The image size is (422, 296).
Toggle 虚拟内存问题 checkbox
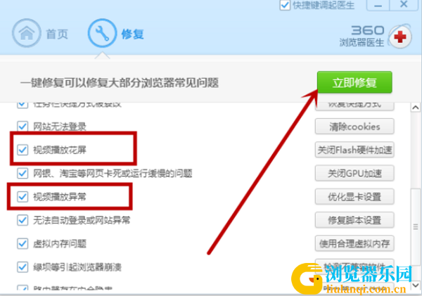click(x=23, y=243)
